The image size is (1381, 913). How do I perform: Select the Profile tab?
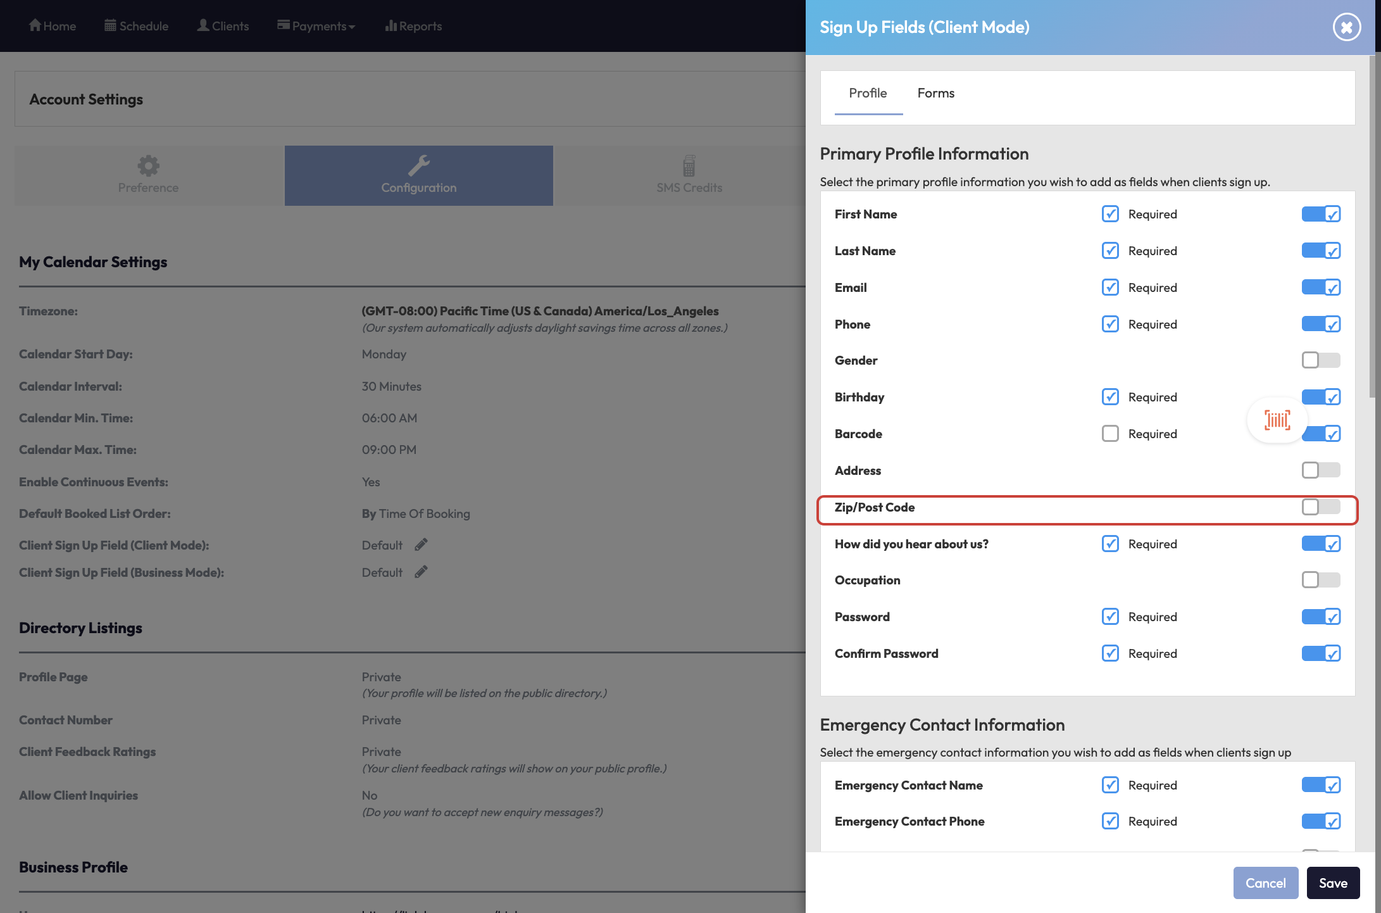tap(868, 93)
